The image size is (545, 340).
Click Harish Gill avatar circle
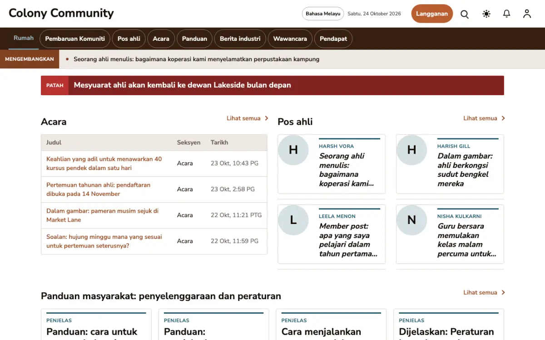click(x=411, y=150)
